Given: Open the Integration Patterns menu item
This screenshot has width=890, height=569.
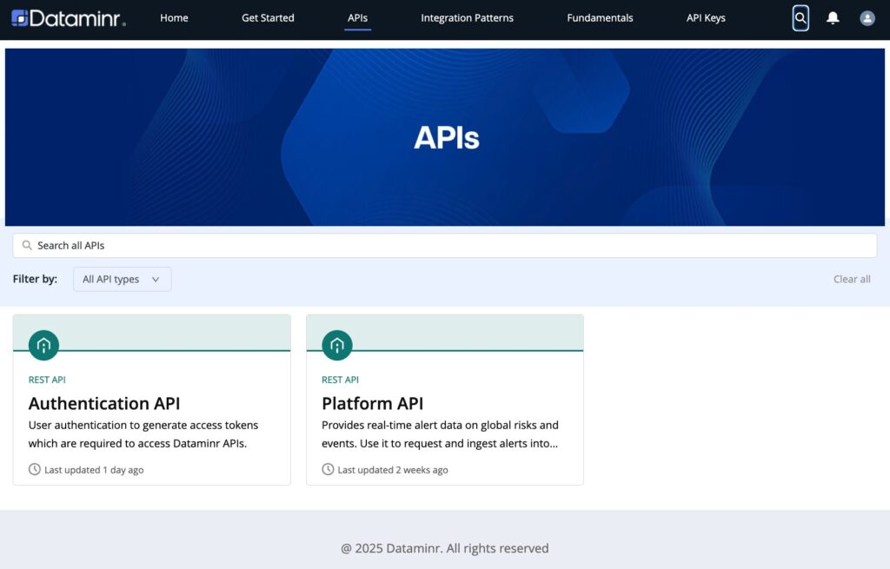Looking at the screenshot, I should [x=467, y=17].
